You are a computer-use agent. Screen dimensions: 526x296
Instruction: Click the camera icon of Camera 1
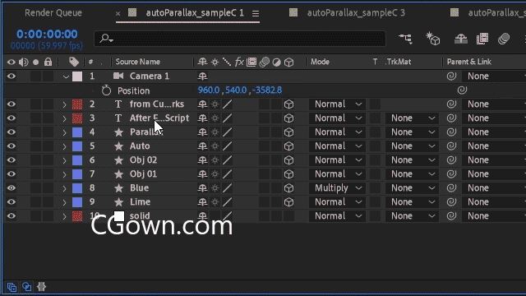[118, 76]
